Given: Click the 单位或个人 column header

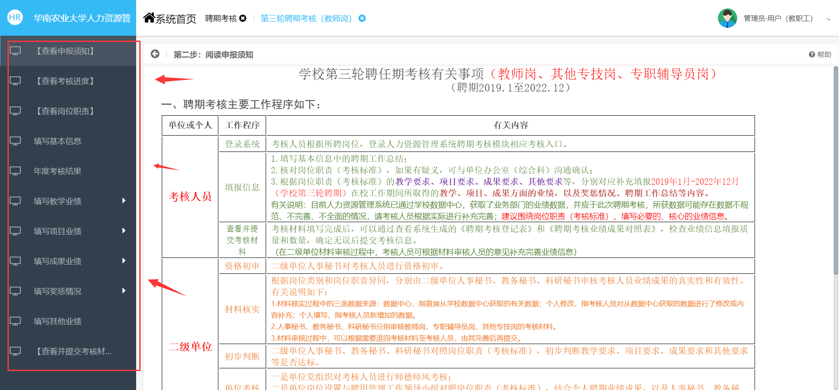Looking at the screenshot, I should click(190, 125).
